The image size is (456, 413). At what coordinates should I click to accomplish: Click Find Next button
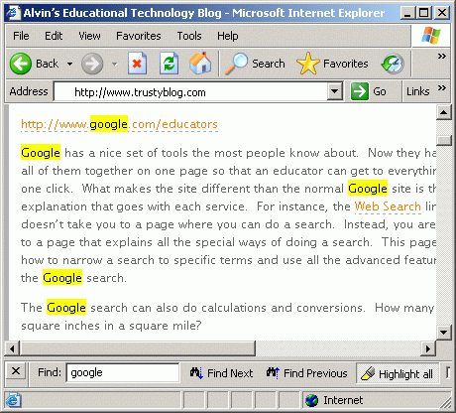click(x=221, y=373)
